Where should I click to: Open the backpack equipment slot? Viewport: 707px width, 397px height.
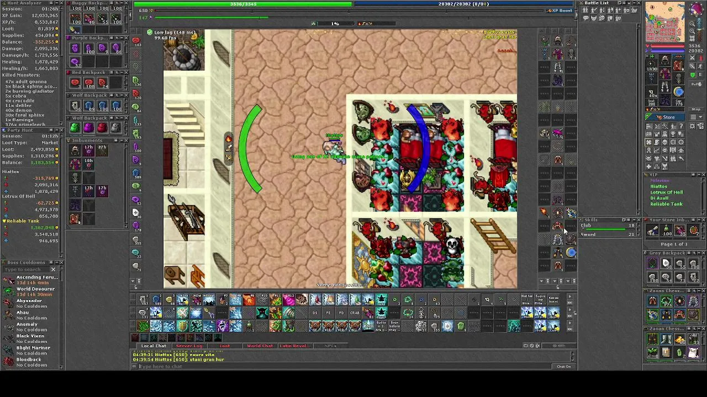point(679,66)
